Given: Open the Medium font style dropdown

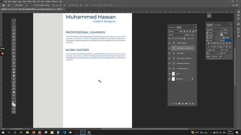Looking at the screenshot, I should pos(227,30).
